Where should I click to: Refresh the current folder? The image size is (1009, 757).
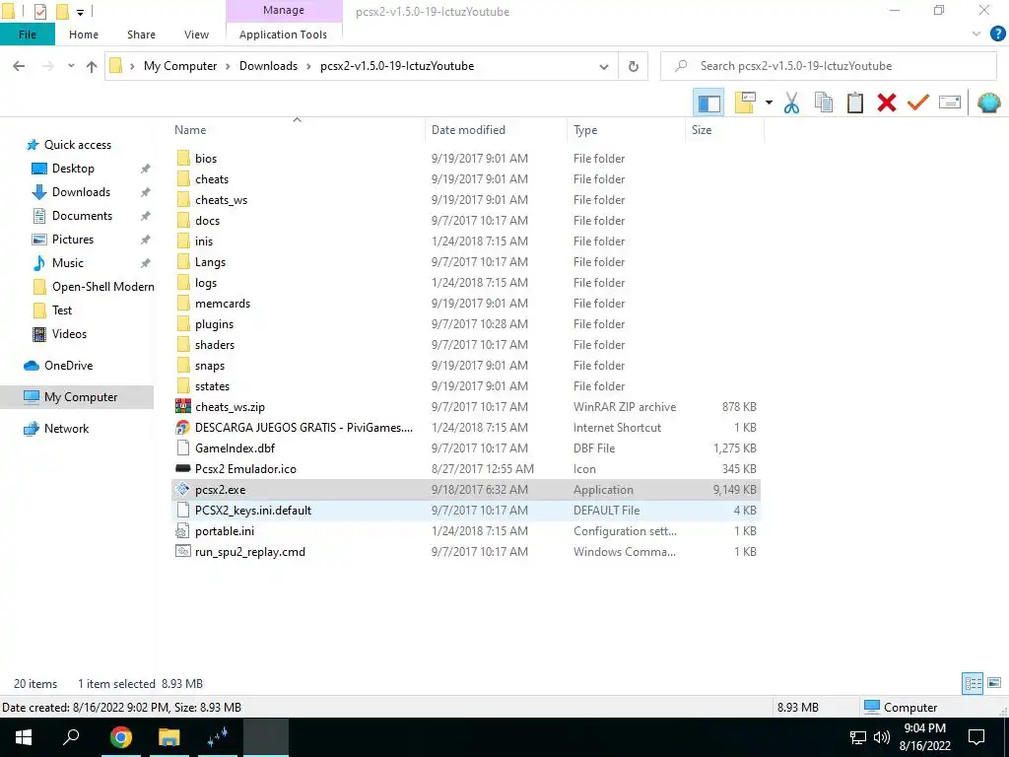[634, 66]
